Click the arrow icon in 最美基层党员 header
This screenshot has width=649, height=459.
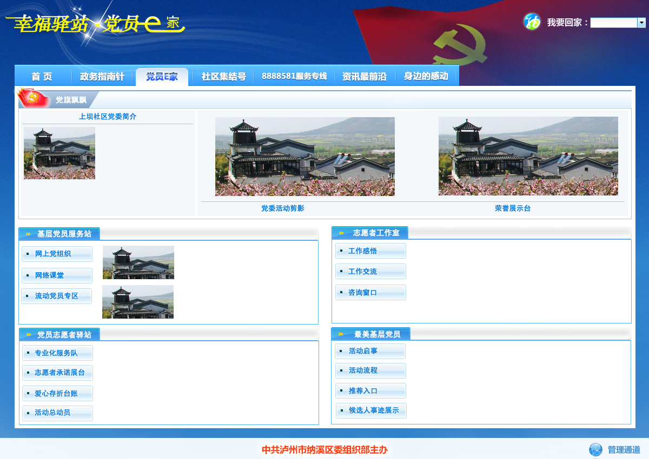coord(341,334)
